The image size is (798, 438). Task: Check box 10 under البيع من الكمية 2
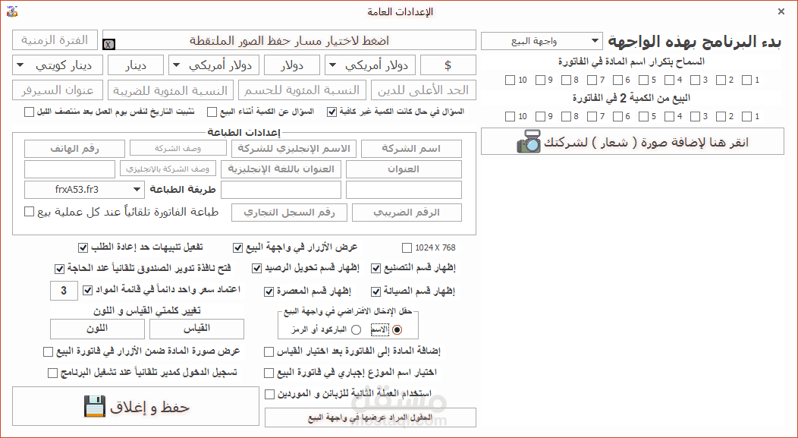pos(510,117)
